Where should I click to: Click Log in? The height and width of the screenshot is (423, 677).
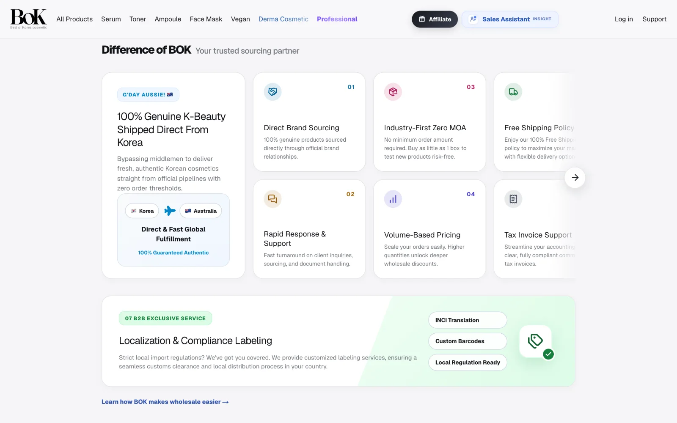tap(624, 19)
